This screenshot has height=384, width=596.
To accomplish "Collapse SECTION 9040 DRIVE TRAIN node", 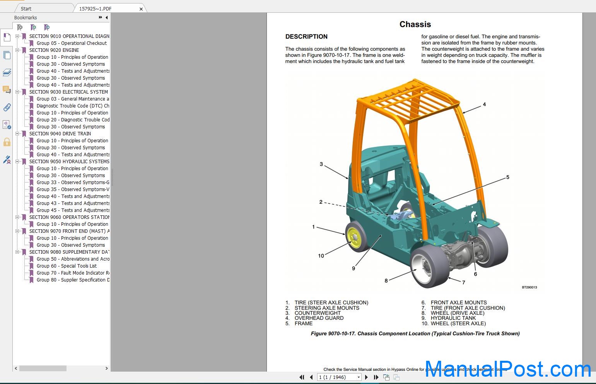I will [x=17, y=133].
